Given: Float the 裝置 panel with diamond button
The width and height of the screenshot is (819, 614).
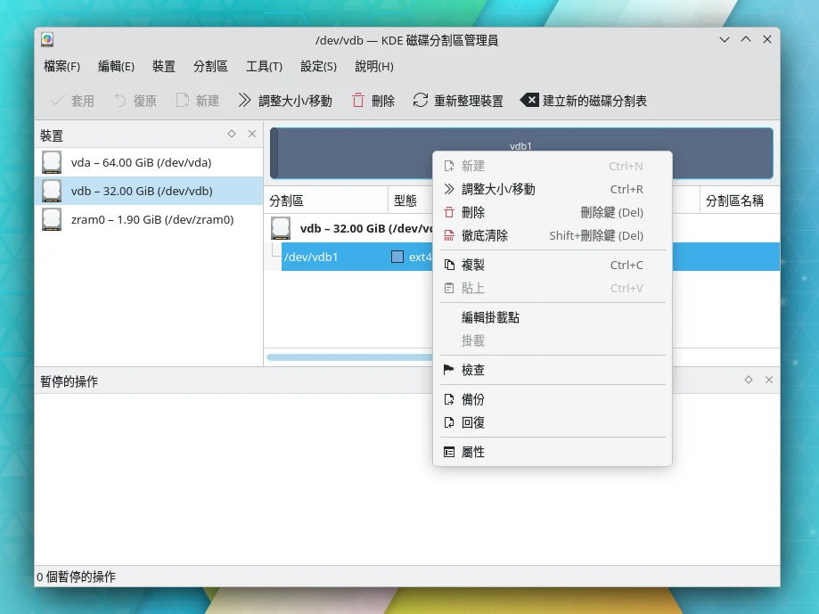Looking at the screenshot, I should 232,134.
